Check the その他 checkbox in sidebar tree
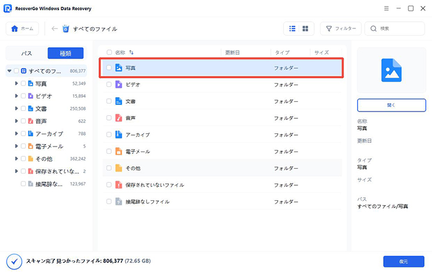This screenshot has width=432, height=272. [x=24, y=159]
